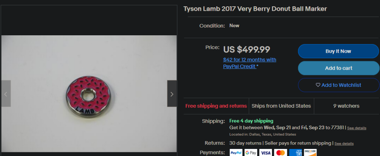Open returns See details link
The height and width of the screenshot is (156, 380).
tap(344, 143)
